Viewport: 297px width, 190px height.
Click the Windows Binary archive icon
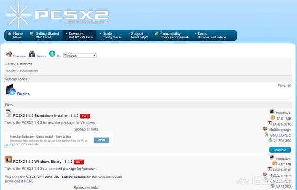coord(8,160)
